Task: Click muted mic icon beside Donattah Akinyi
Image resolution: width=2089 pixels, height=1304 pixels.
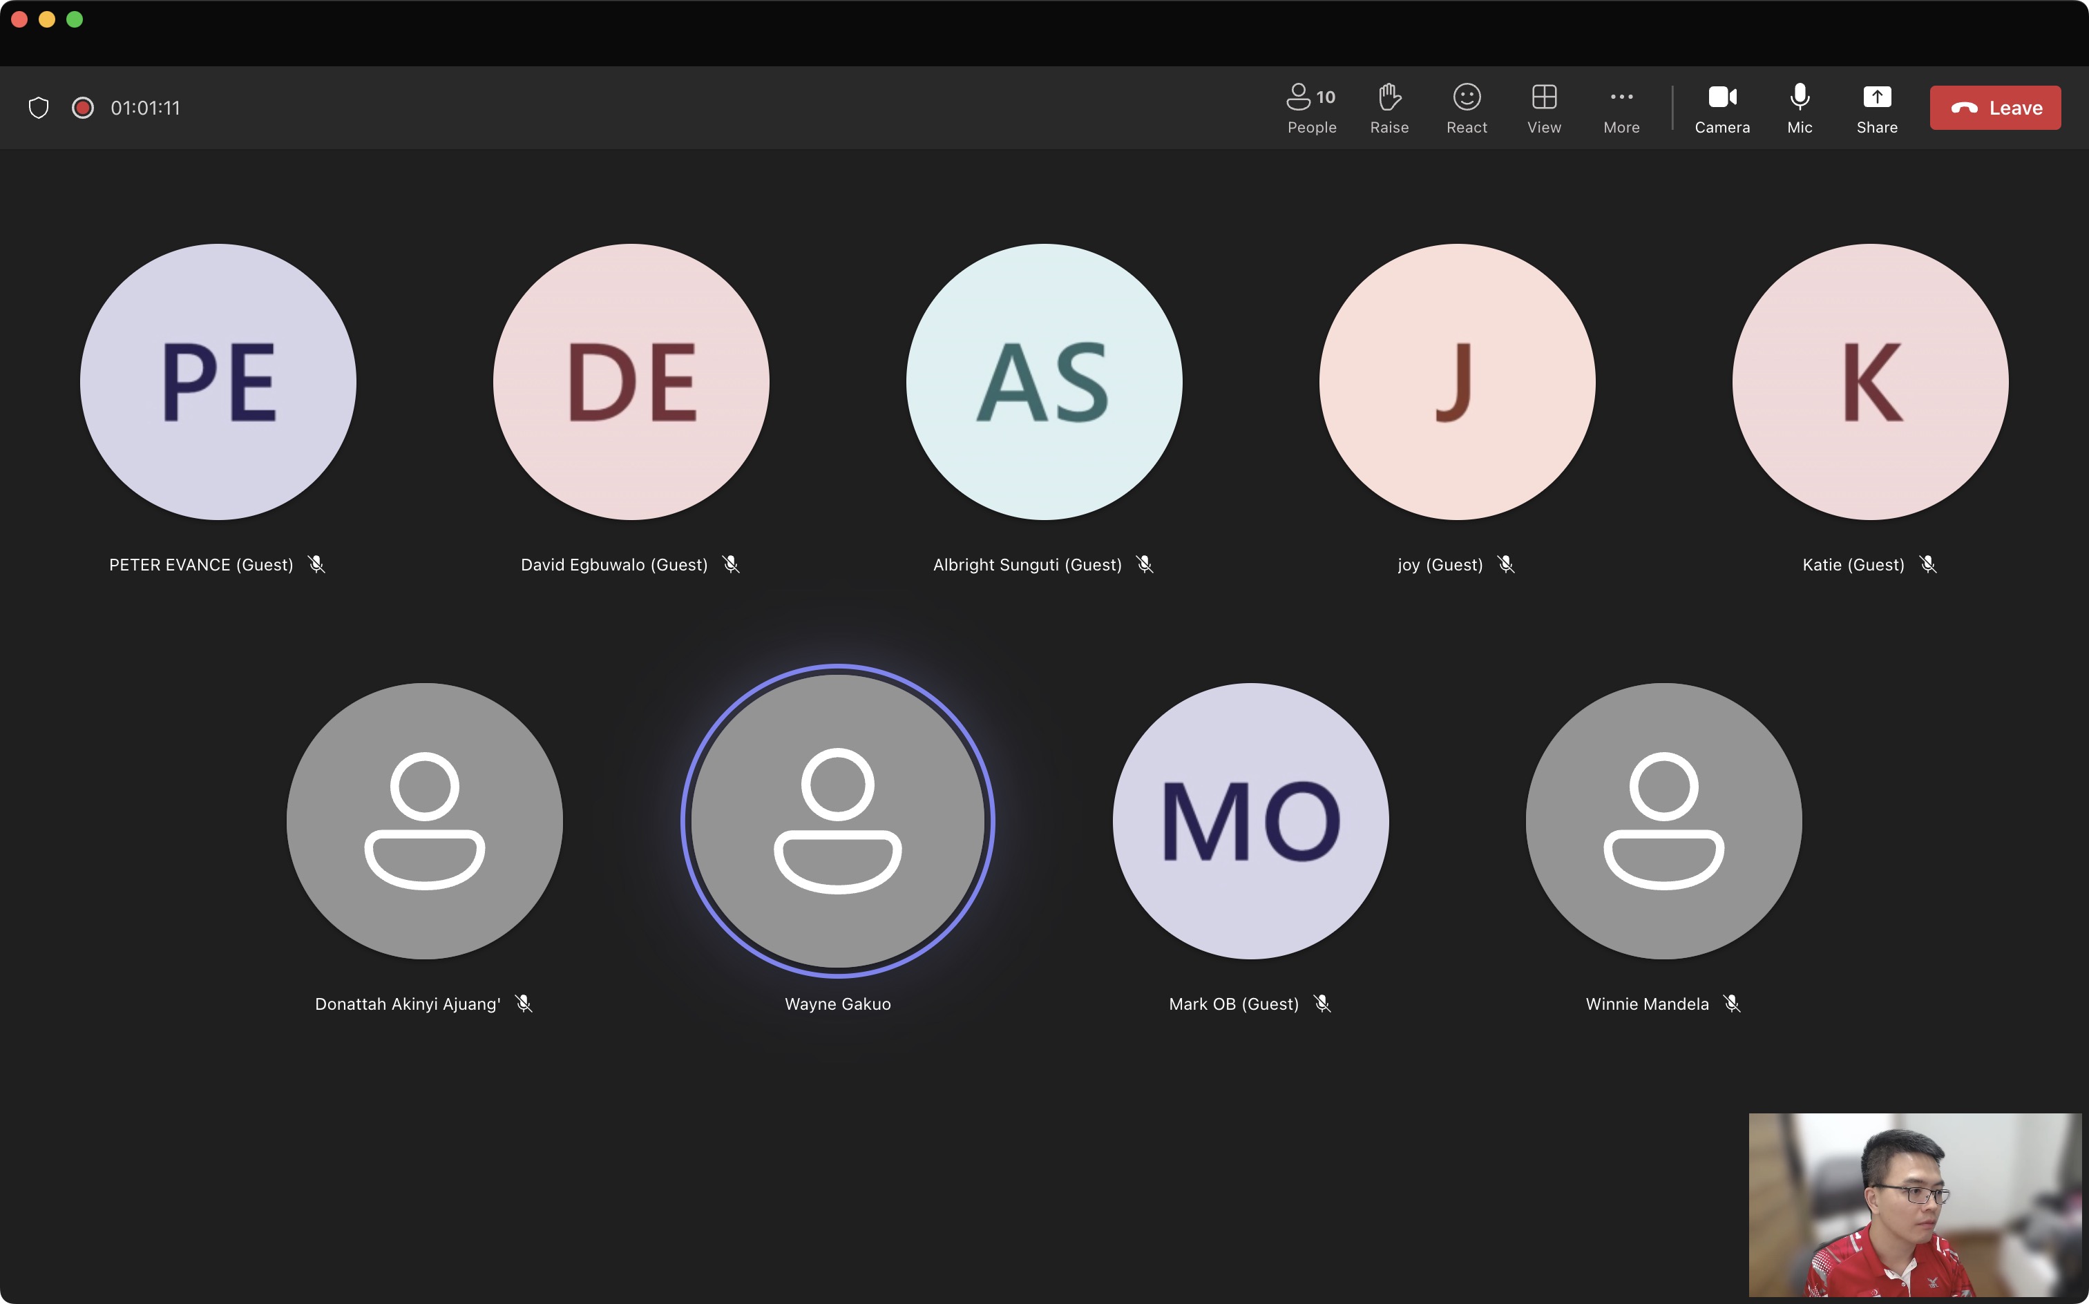Action: click(x=524, y=1003)
